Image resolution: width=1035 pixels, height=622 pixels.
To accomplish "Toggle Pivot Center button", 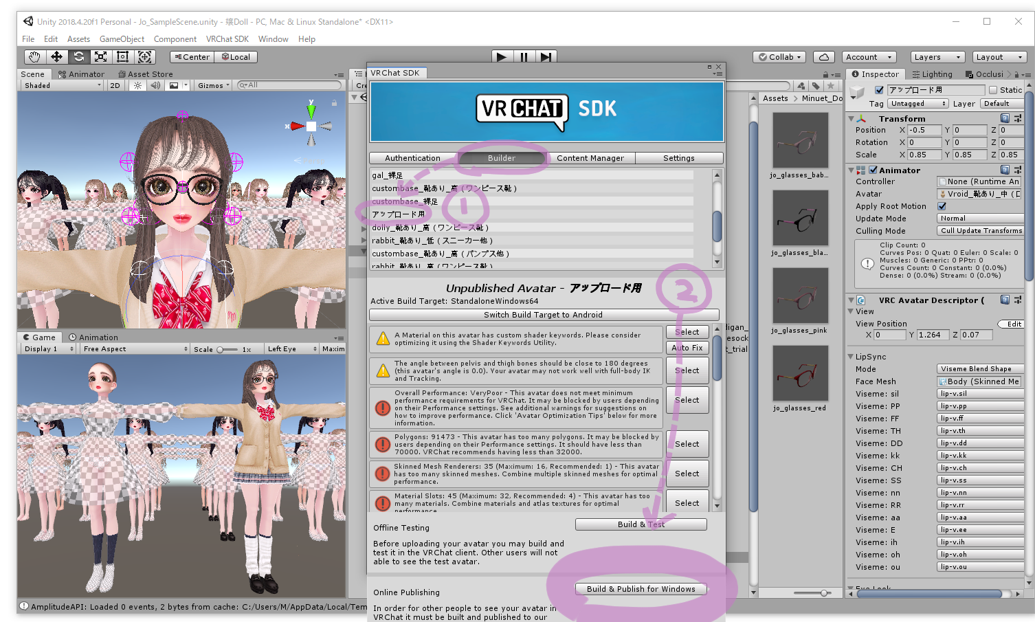I will click(x=192, y=57).
